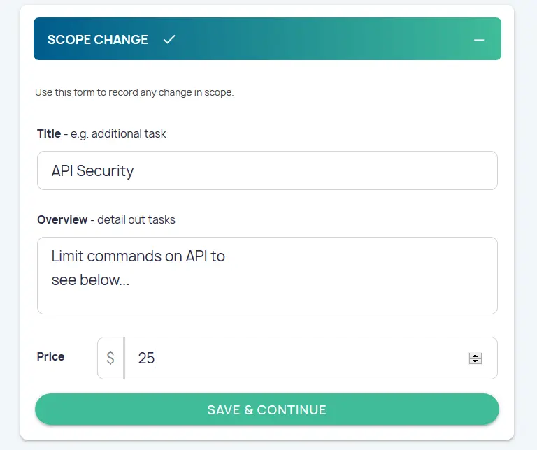Click the bold Overview label
The height and width of the screenshot is (450, 537).
pyautogui.click(x=62, y=219)
